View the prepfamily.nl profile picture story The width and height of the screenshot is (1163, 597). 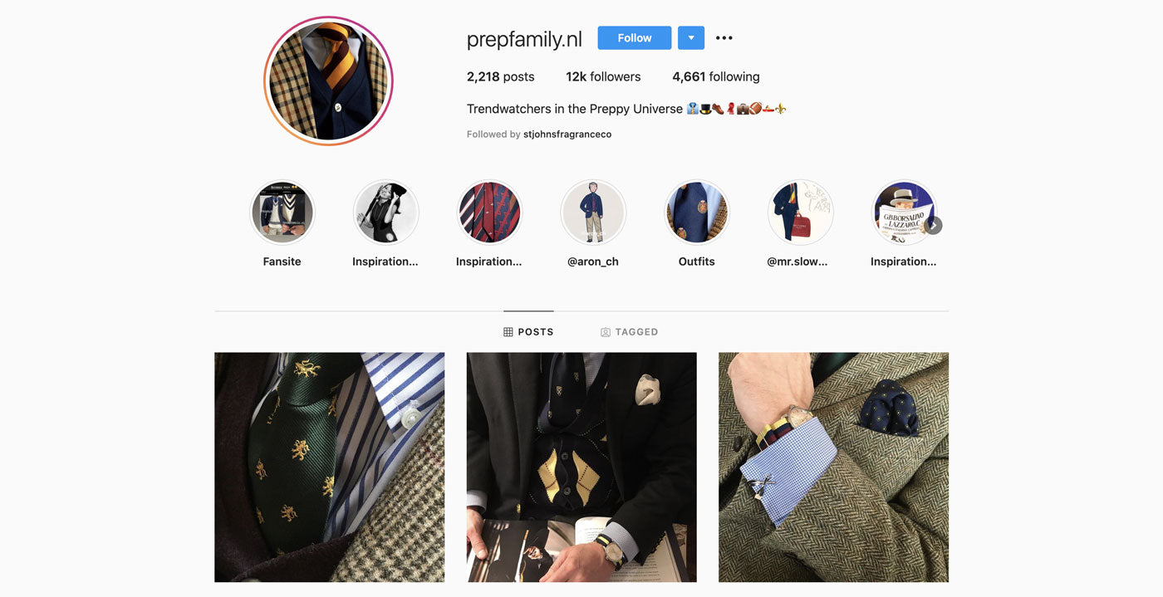(x=328, y=81)
